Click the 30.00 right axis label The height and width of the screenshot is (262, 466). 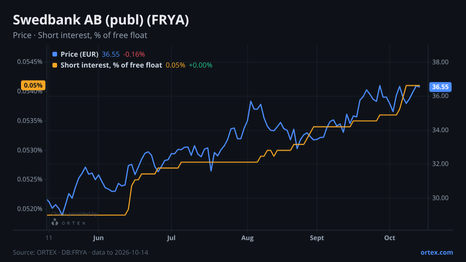440,198
